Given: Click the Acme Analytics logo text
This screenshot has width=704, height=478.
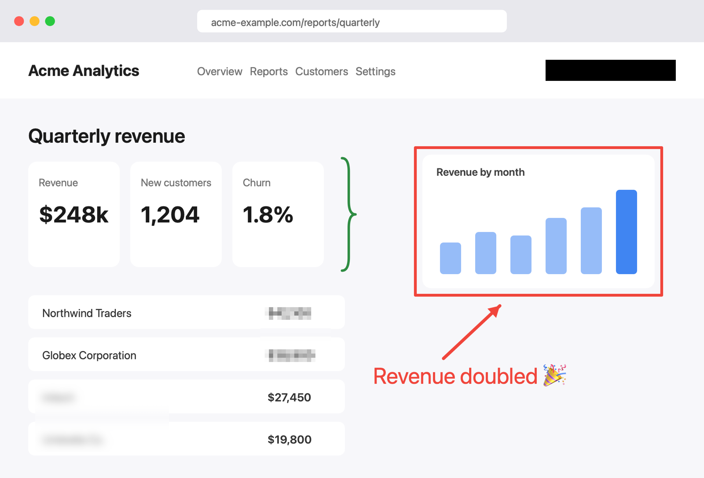Looking at the screenshot, I should [84, 71].
